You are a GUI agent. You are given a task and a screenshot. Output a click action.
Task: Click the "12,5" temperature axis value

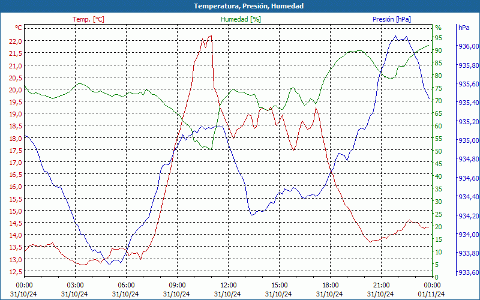click(15, 272)
